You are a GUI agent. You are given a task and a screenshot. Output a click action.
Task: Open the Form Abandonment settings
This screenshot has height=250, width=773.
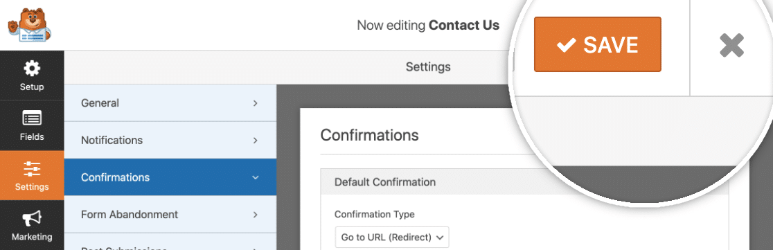tap(170, 215)
